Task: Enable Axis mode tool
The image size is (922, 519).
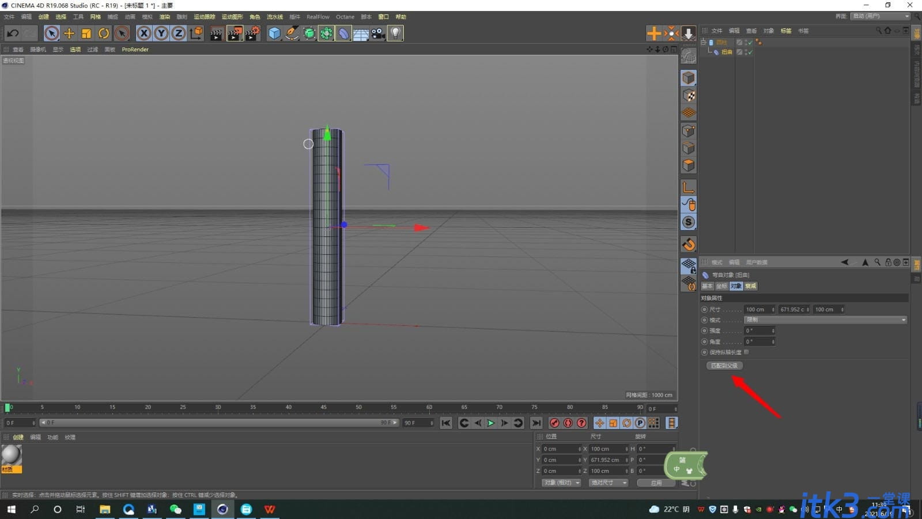Action: click(689, 187)
